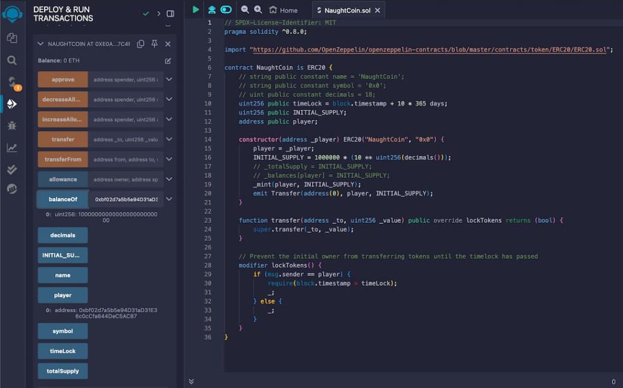Expand the allowance parameters chevron
This screenshot has height=388, width=623.
click(169, 180)
